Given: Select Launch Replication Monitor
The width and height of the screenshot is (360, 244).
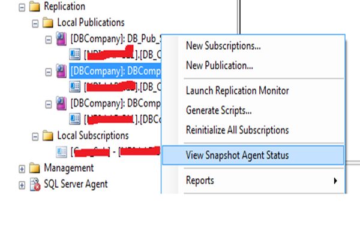Looking at the screenshot, I should (x=253, y=91).
